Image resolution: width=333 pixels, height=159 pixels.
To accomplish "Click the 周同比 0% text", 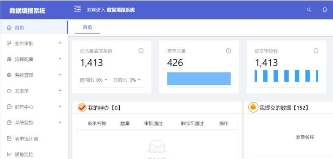I will 91,80.
